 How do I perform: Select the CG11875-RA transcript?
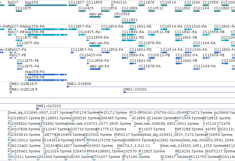[x=20, y=46]
